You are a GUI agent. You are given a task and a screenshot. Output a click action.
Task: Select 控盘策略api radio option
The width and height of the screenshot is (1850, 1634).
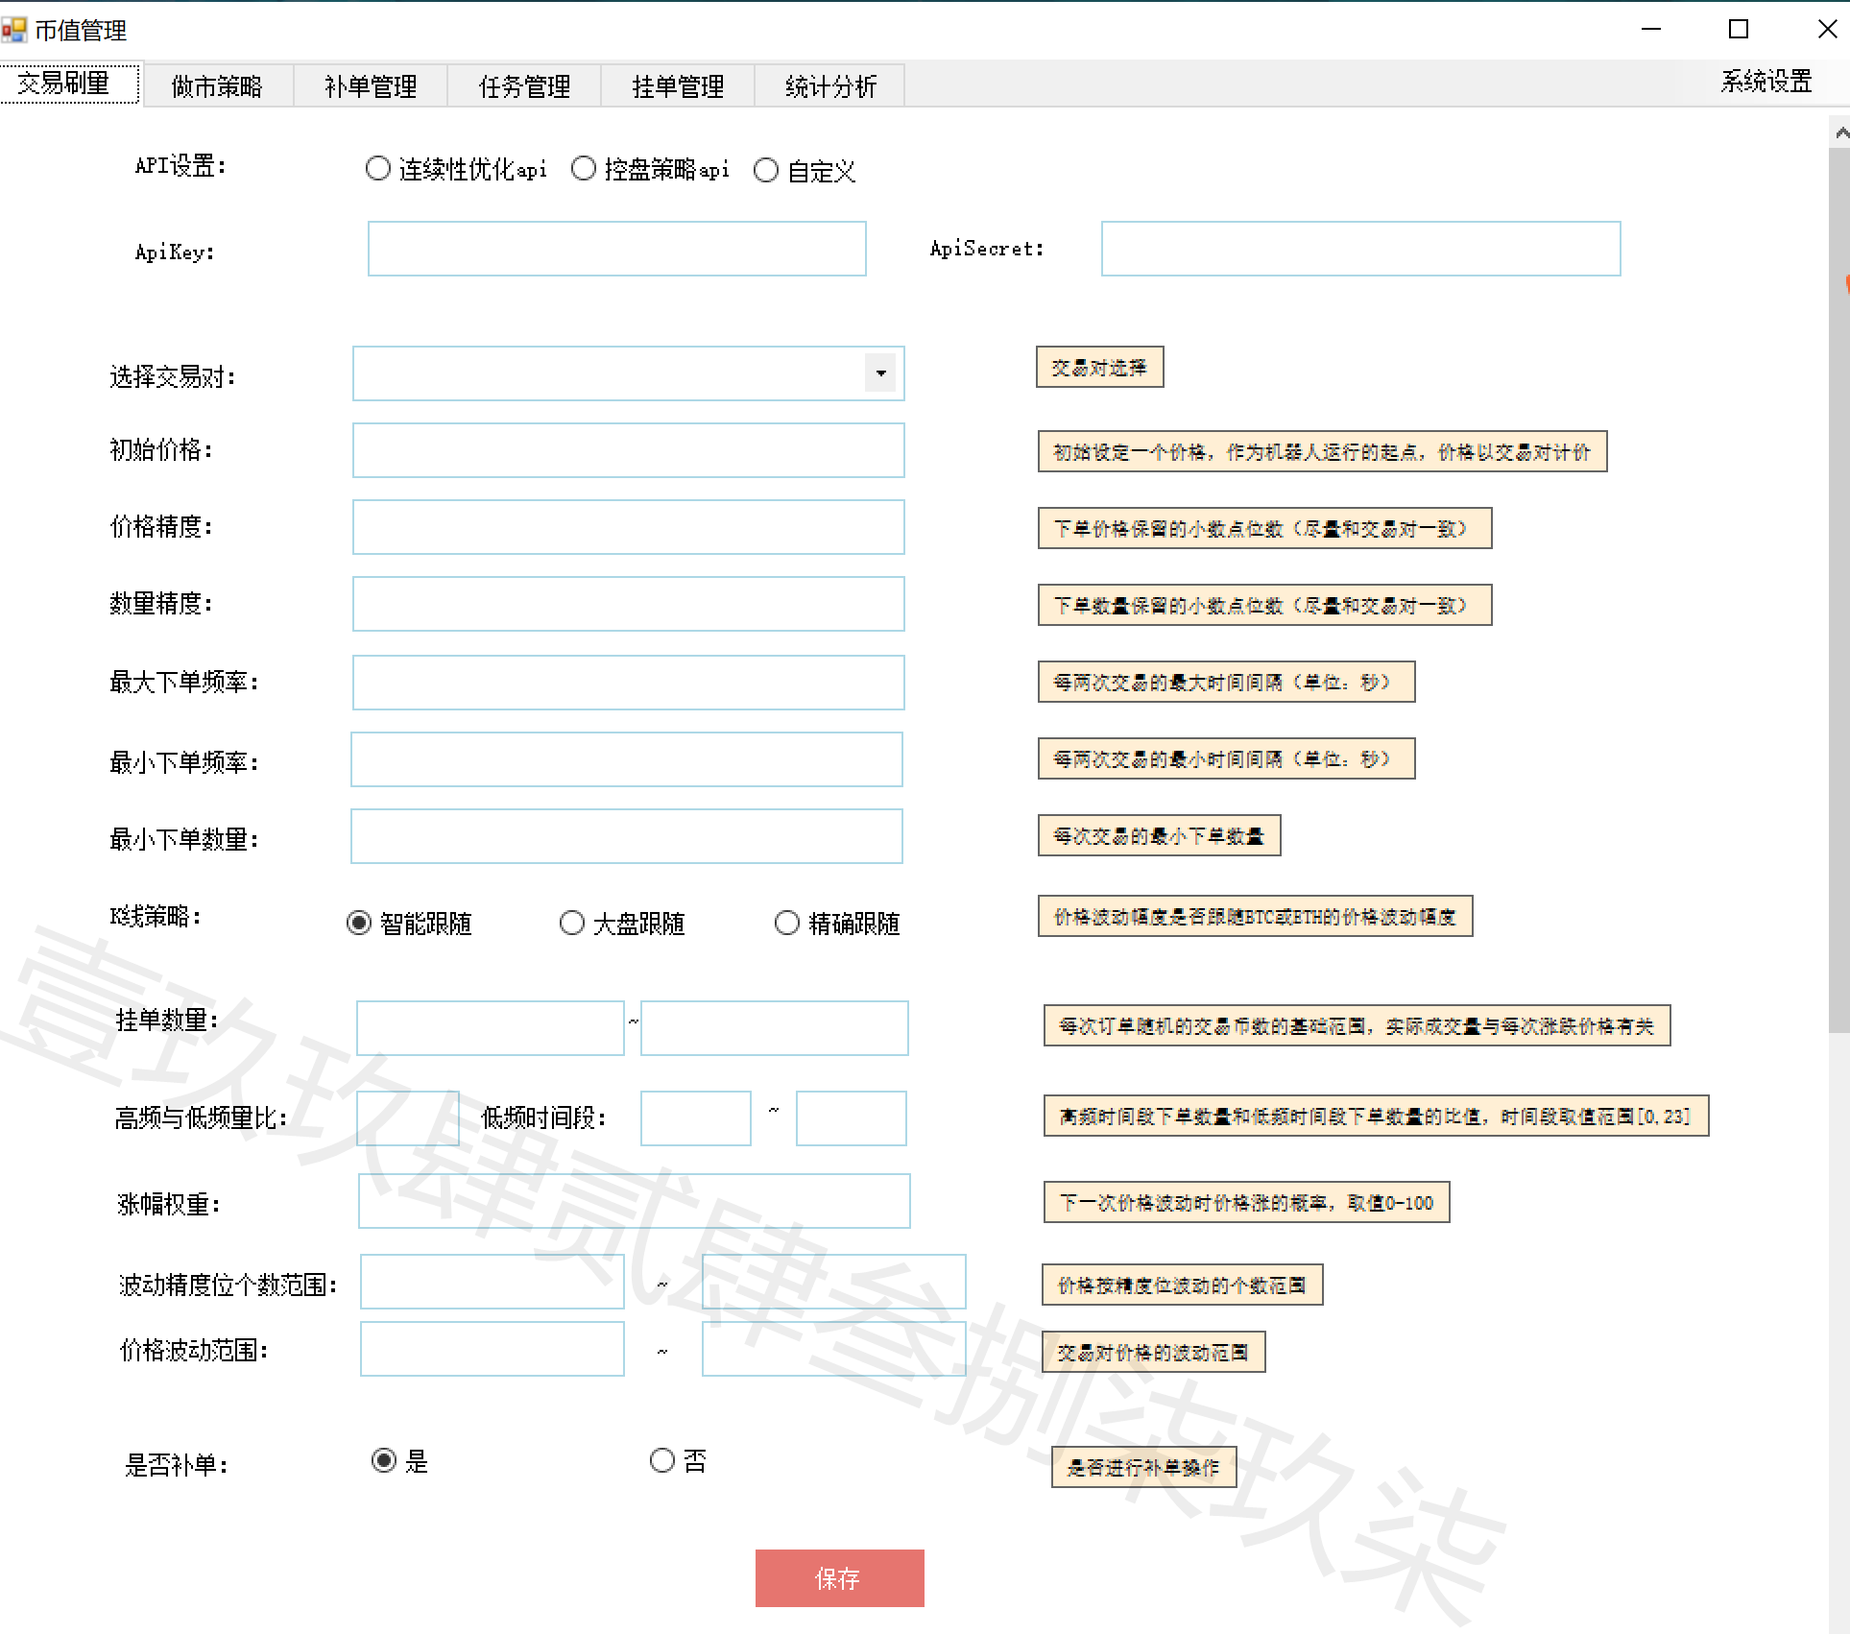coord(584,169)
